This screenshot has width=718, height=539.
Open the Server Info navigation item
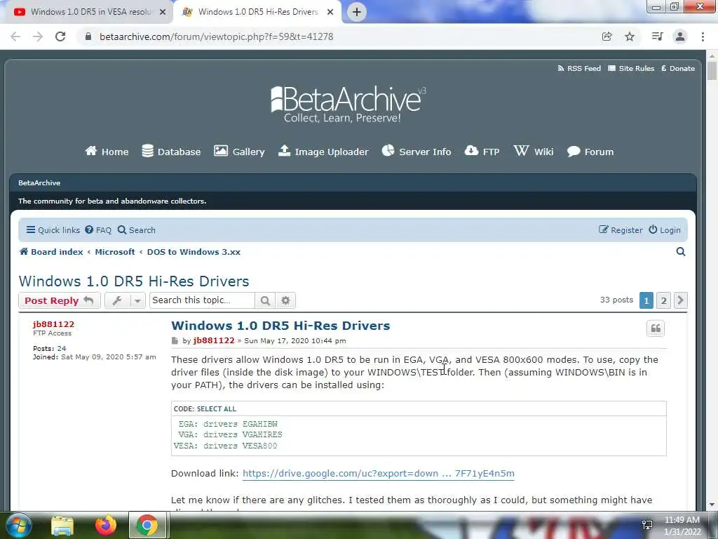coord(416,152)
